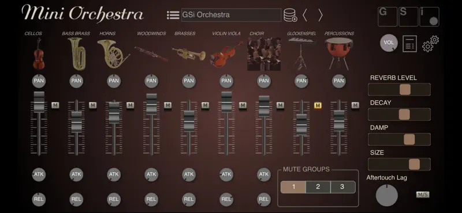462x213 pixels.
Task: Click the Choir volume fader cap
Action: tap(264, 106)
